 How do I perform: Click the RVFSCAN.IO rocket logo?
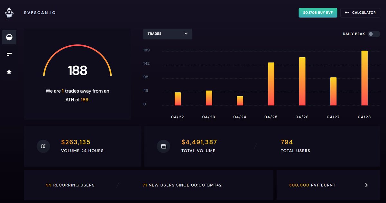point(9,13)
